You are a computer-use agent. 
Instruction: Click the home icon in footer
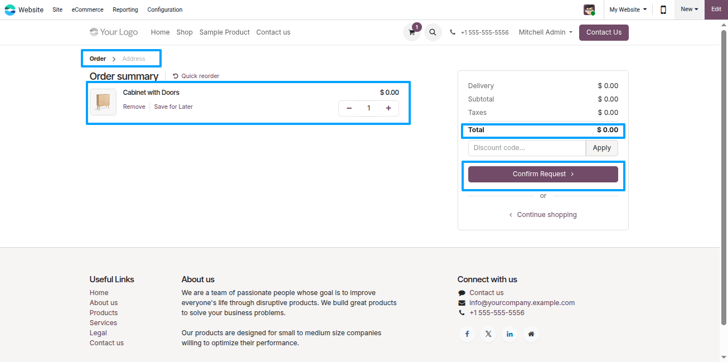point(531,334)
